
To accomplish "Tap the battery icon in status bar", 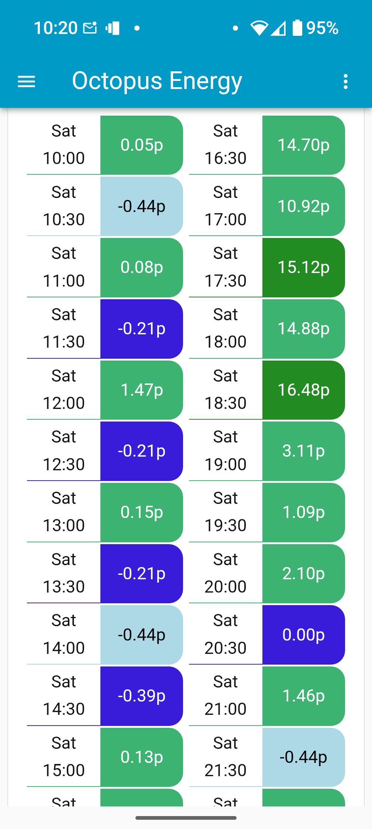I will click(297, 28).
